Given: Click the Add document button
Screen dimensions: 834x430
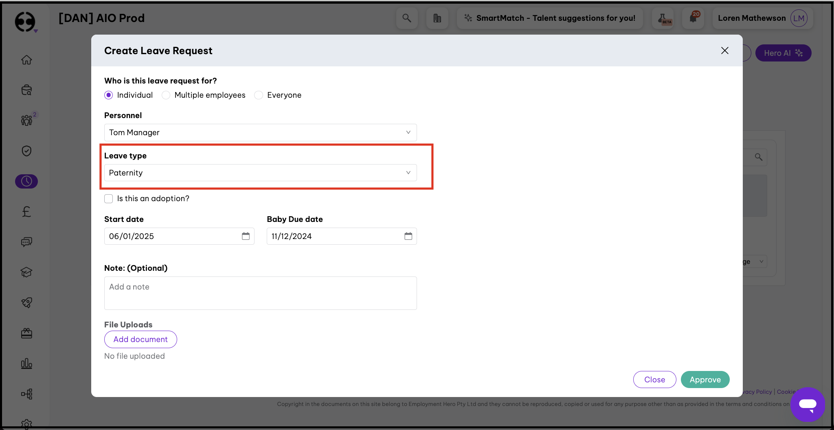Looking at the screenshot, I should click(x=140, y=339).
